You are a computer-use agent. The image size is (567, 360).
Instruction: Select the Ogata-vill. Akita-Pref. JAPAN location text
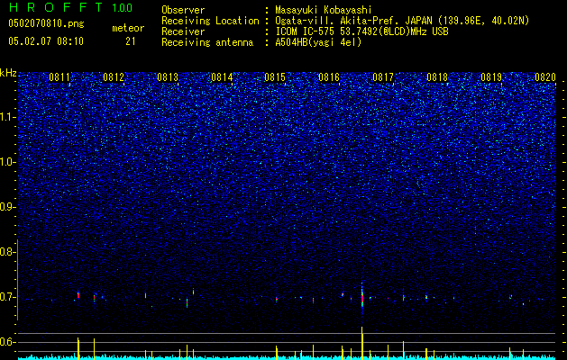[x=402, y=21]
